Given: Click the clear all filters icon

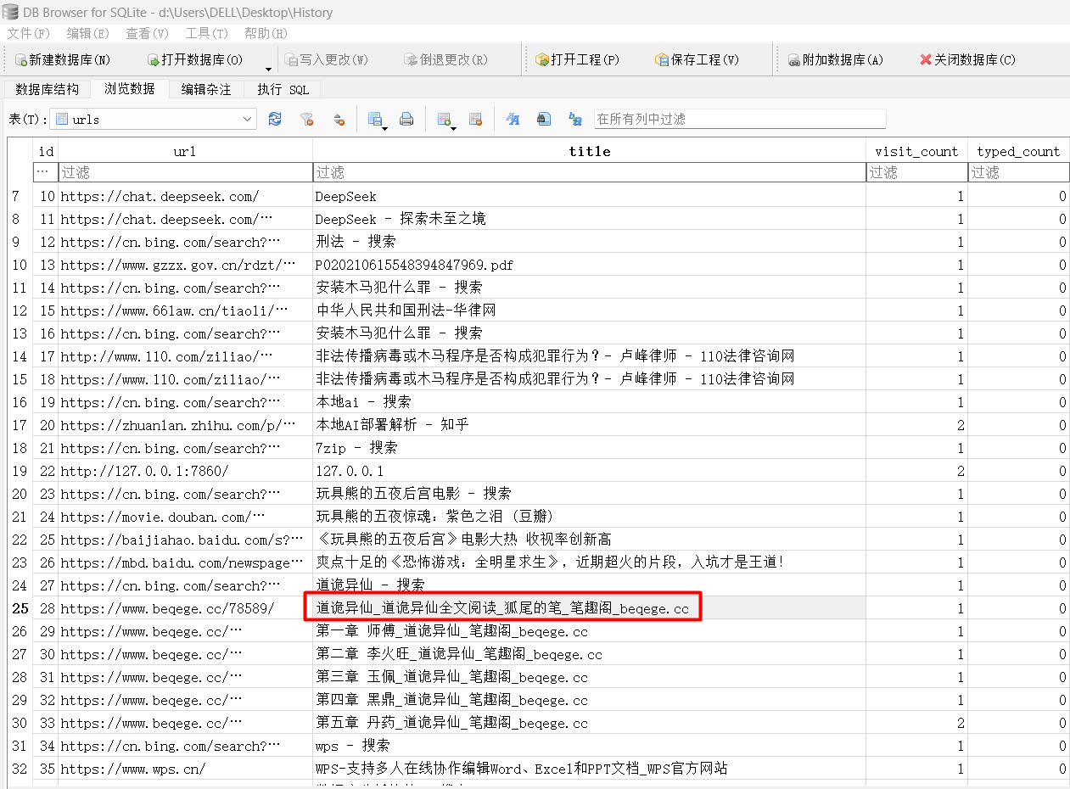Looking at the screenshot, I should (307, 120).
